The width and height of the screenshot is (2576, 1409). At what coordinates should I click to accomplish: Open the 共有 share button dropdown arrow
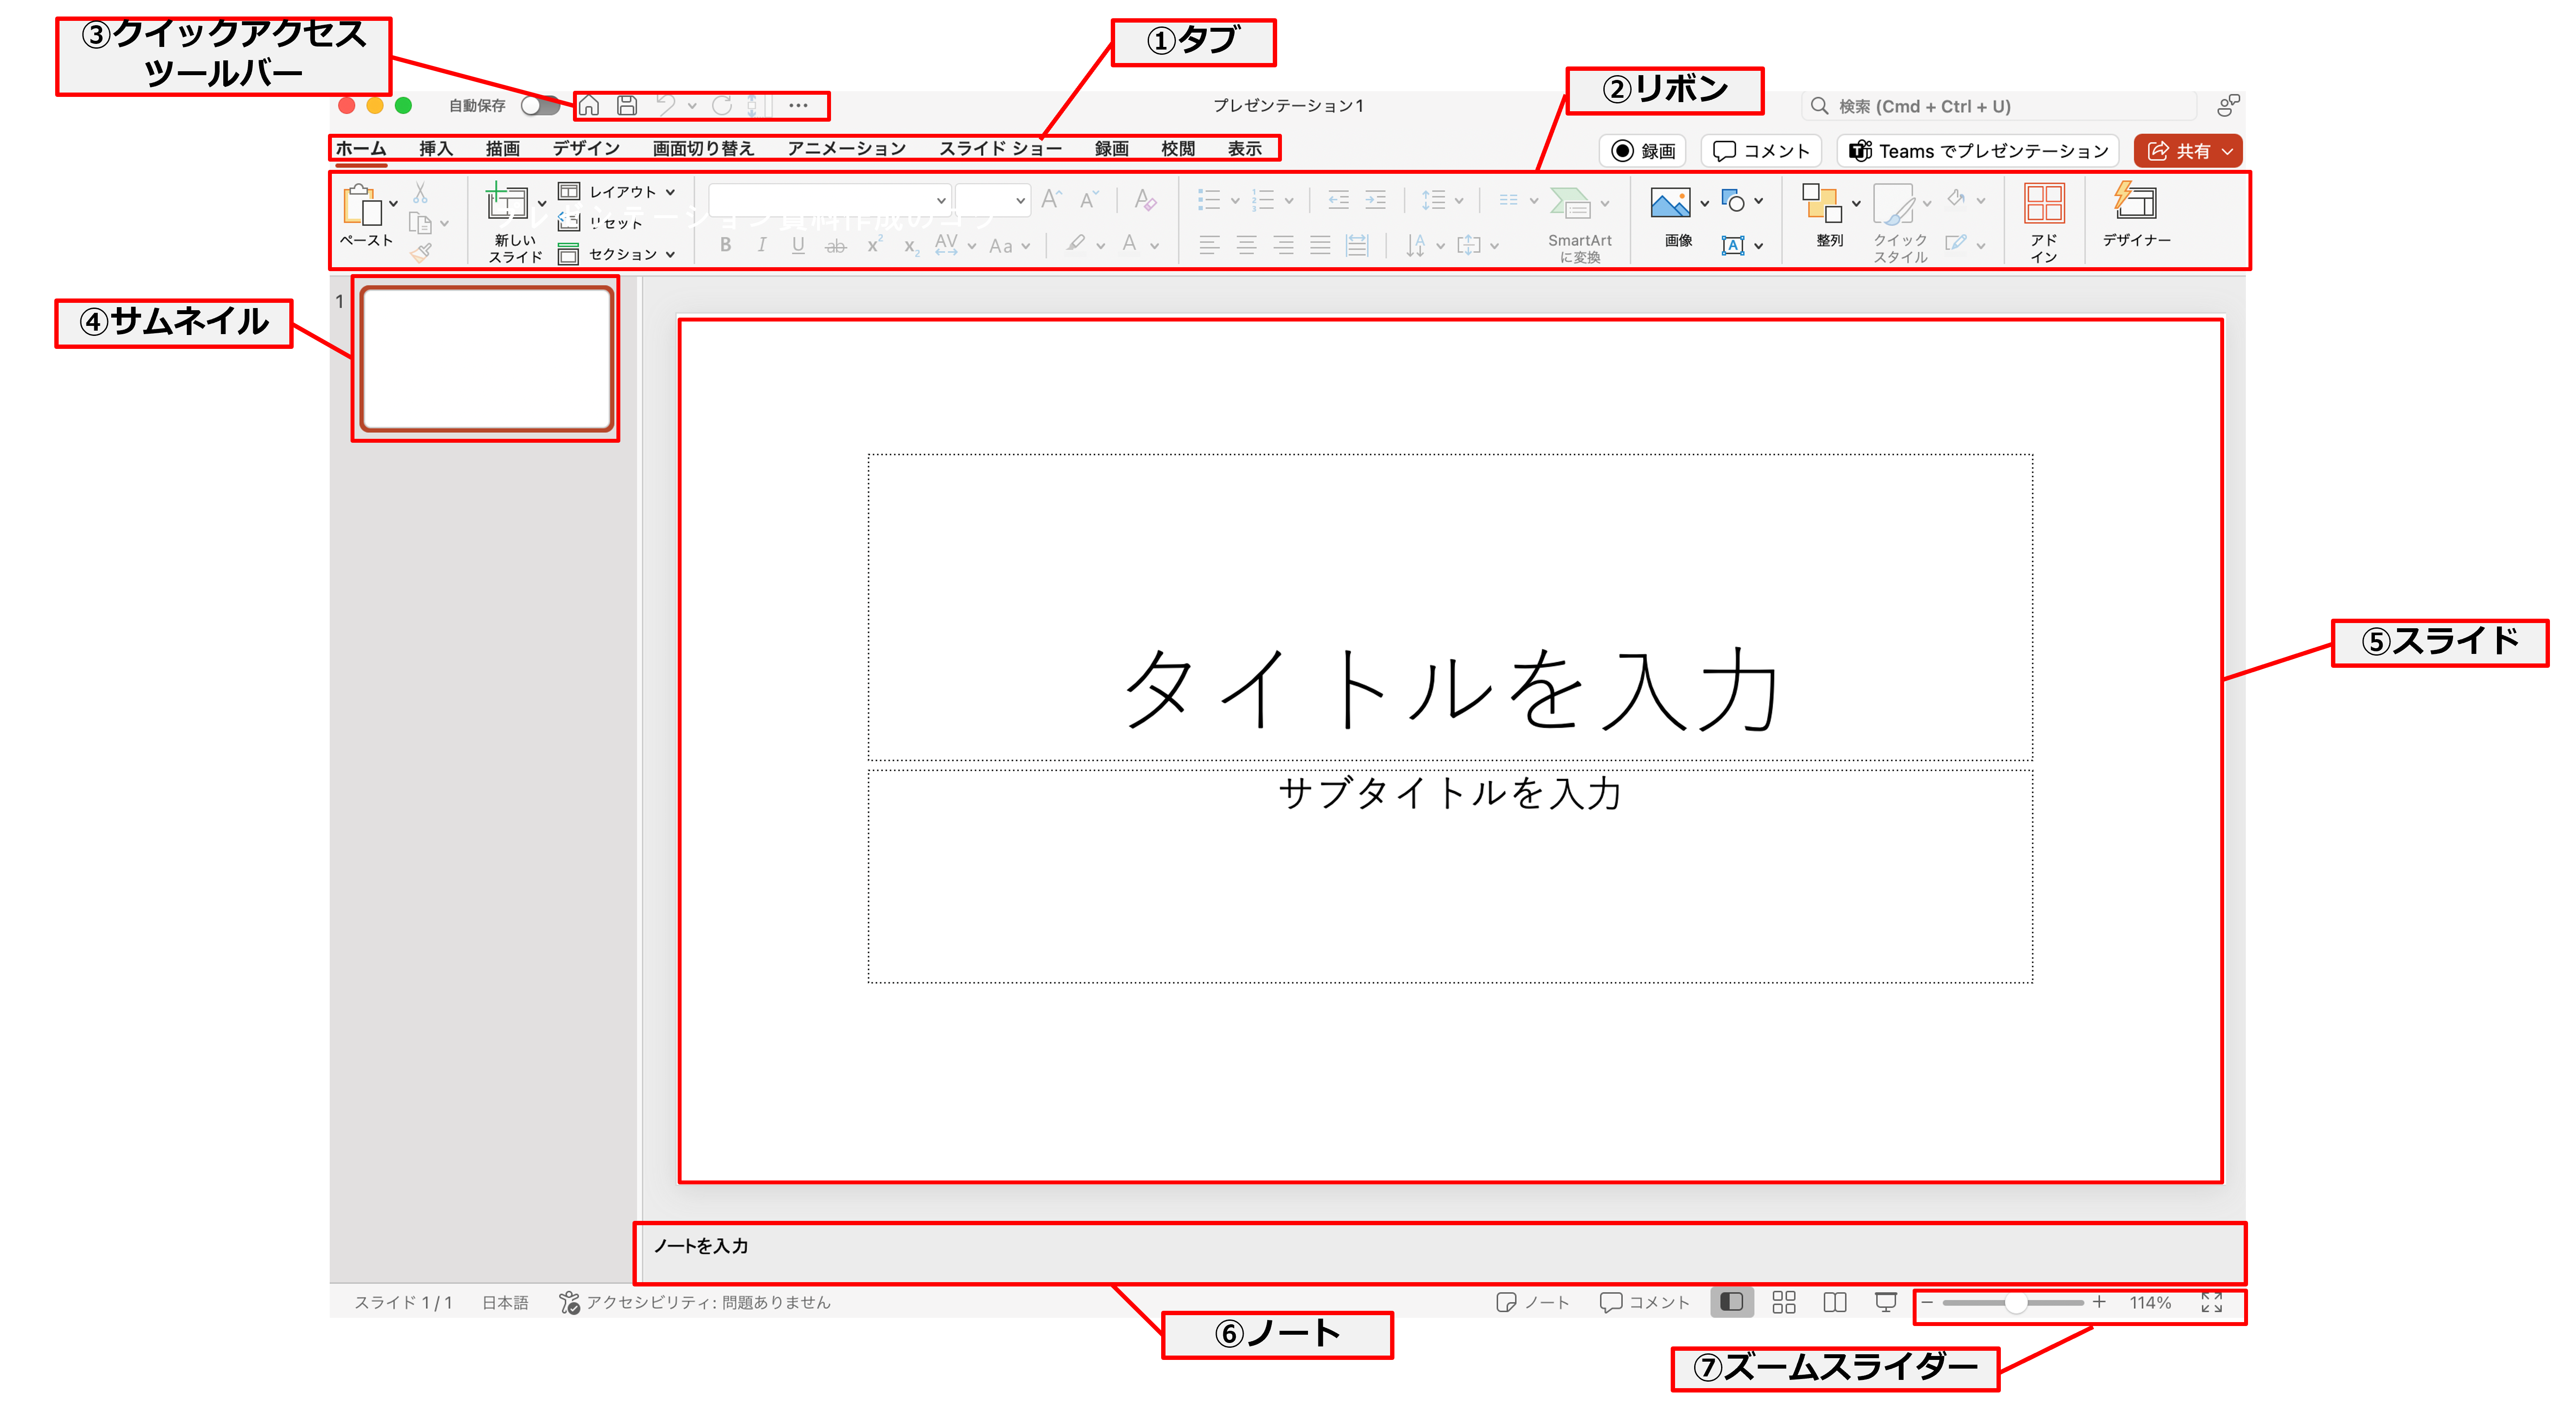pos(2228,151)
